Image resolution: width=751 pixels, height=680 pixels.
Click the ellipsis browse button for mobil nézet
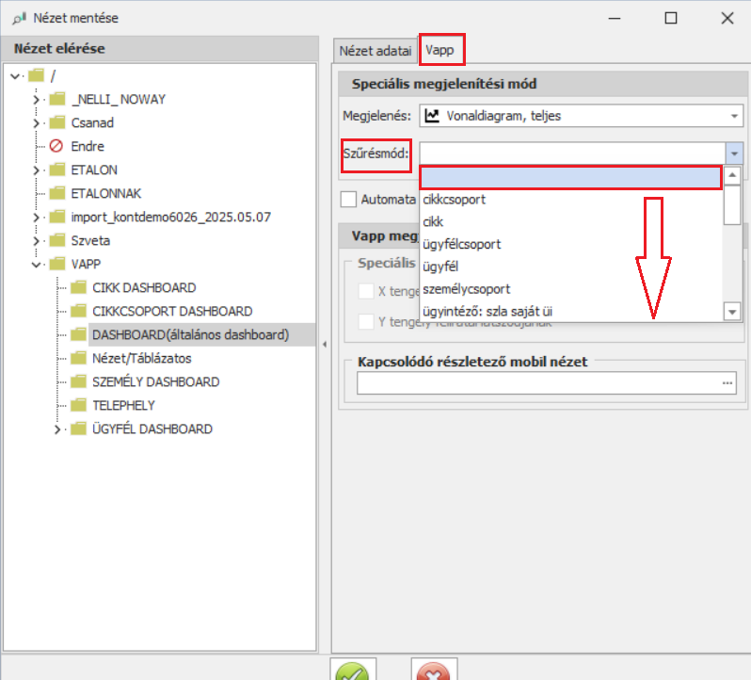727,382
